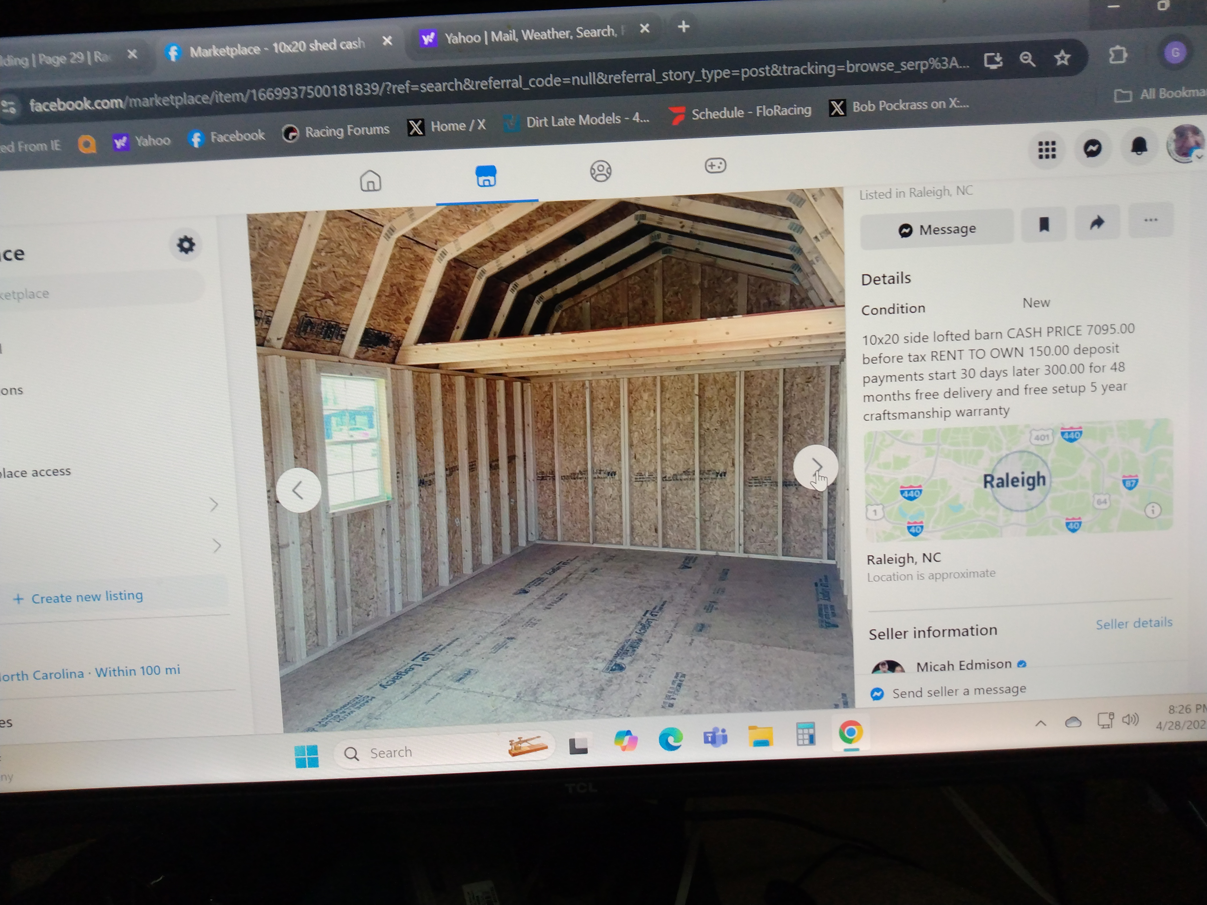Click Create new listing
Screen dimensions: 1207x905
[79, 597]
